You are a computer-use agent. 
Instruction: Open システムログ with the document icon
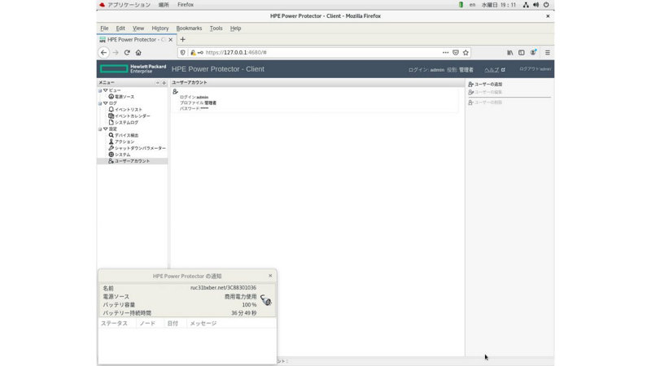[x=126, y=122]
